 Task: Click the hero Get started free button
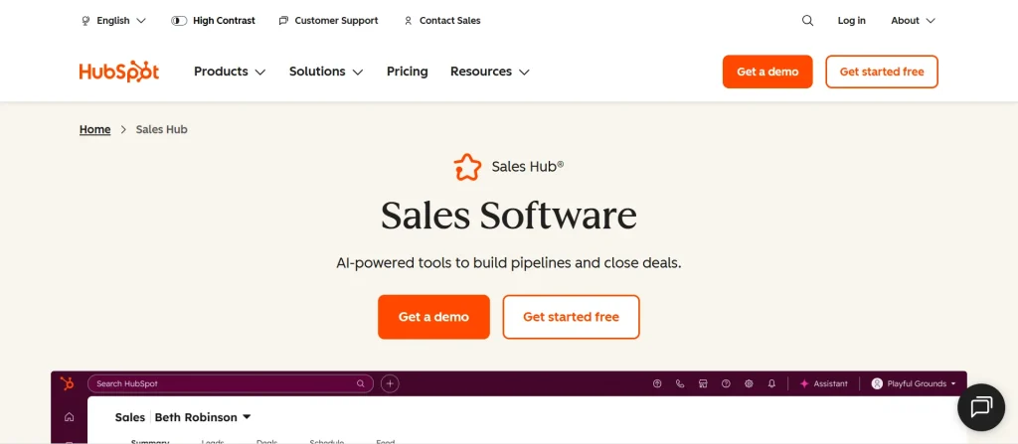[572, 317]
